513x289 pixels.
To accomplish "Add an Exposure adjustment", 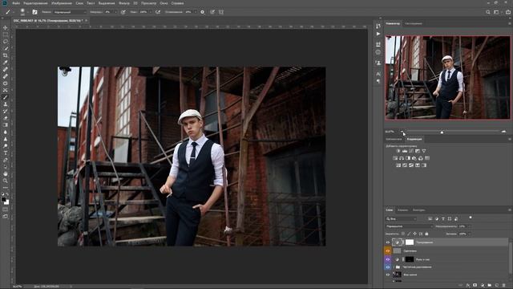I will point(418,151).
